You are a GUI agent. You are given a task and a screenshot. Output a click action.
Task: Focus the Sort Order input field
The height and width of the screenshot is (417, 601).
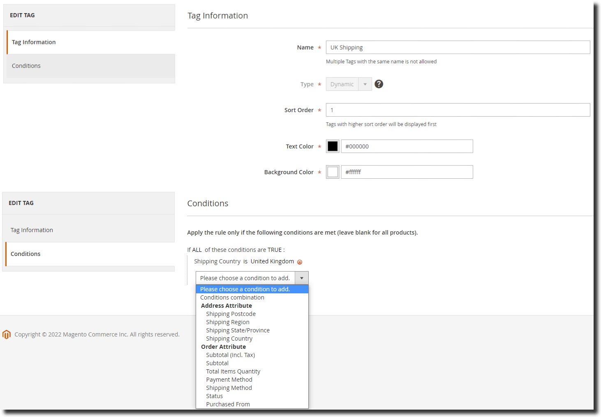[x=458, y=110]
